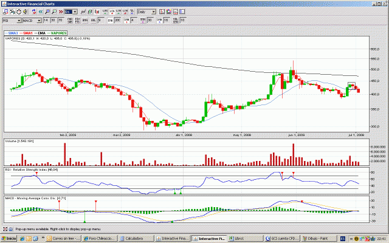Switch to line chart type
Screen dimensions: 389x243
click(83, 12)
